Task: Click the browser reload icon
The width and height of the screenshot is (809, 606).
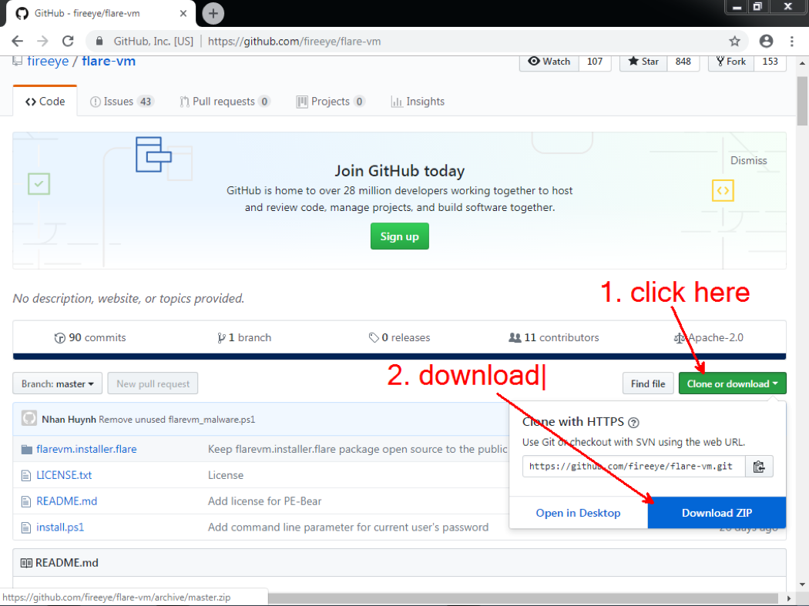Action: pyautogui.click(x=68, y=41)
